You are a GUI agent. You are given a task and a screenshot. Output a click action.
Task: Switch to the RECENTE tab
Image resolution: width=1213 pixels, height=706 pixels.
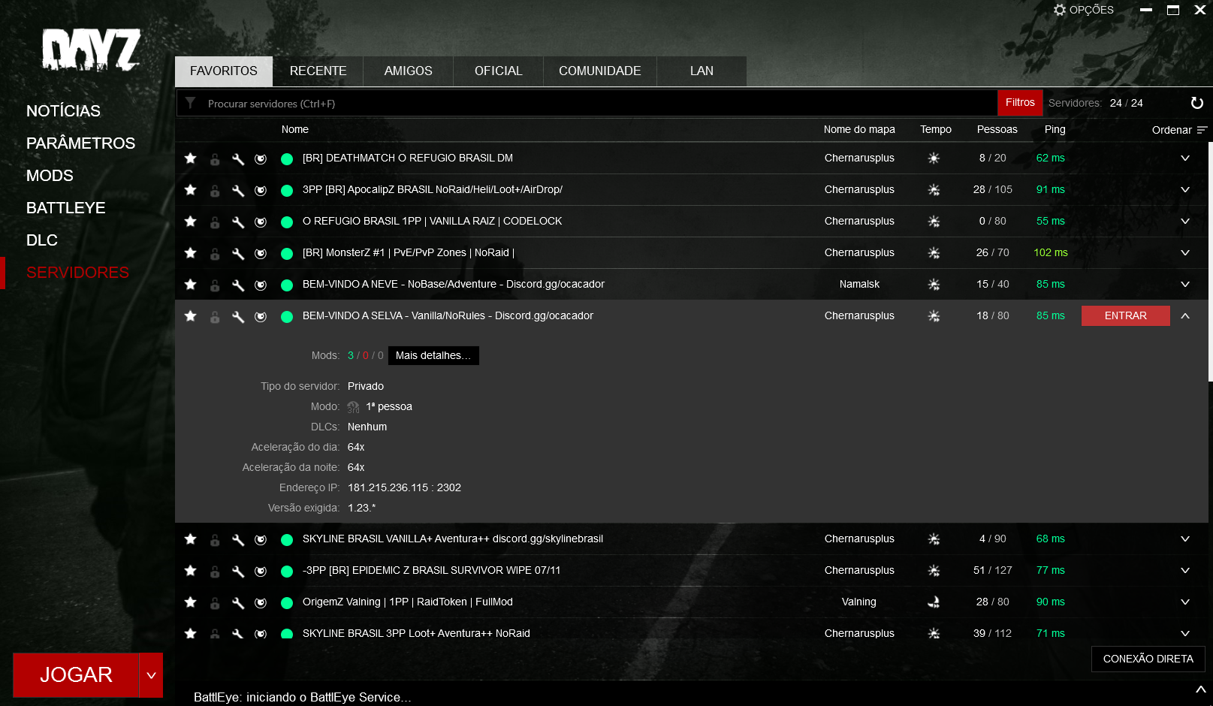click(x=318, y=71)
